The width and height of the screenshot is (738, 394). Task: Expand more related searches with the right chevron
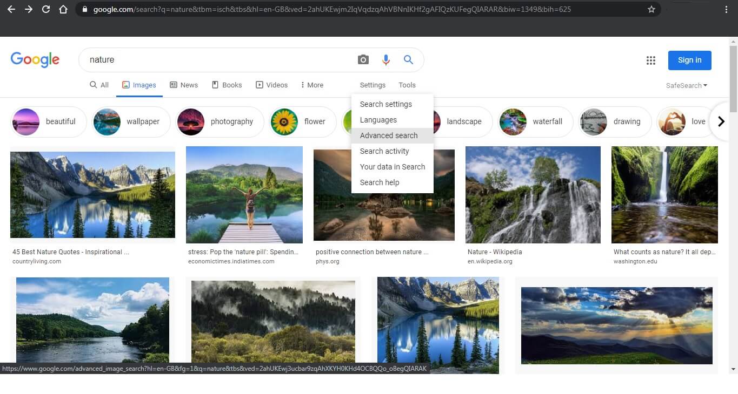(721, 121)
